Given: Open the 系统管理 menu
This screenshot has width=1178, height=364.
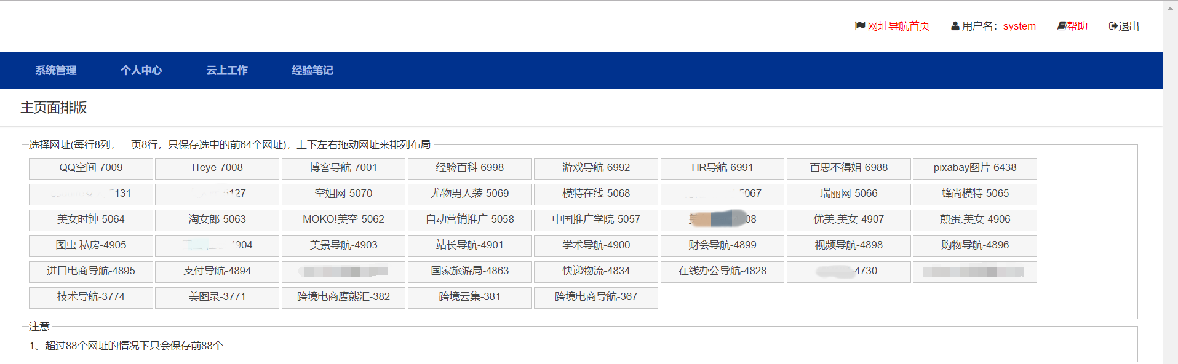Looking at the screenshot, I should click(56, 70).
